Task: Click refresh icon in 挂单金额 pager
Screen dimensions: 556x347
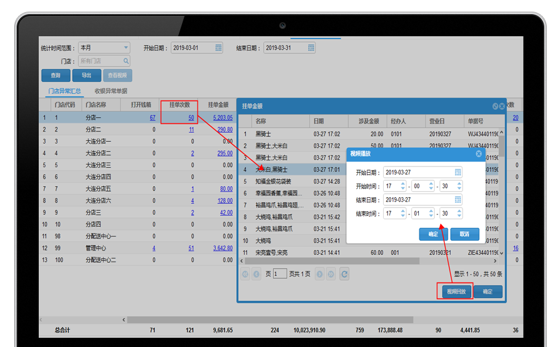Action: point(344,275)
